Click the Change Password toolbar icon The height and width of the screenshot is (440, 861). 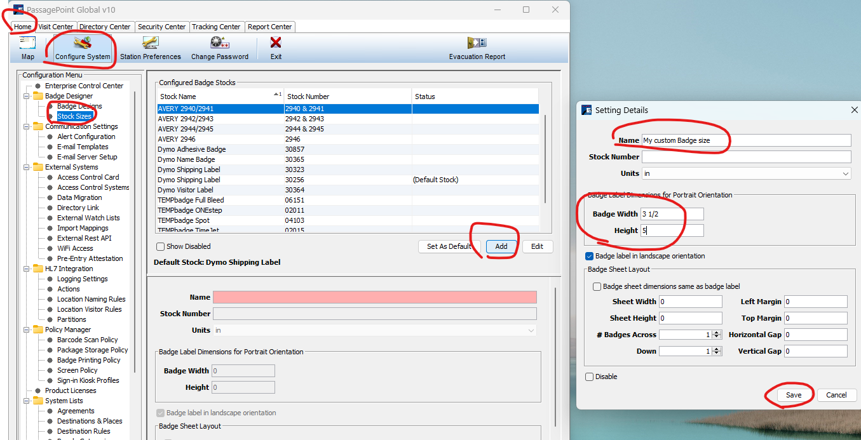click(x=220, y=43)
